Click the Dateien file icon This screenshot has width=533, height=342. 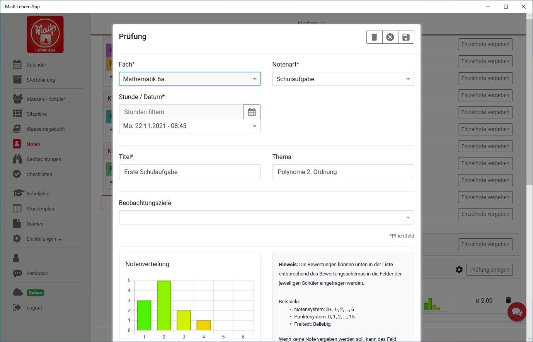point(17,224)
